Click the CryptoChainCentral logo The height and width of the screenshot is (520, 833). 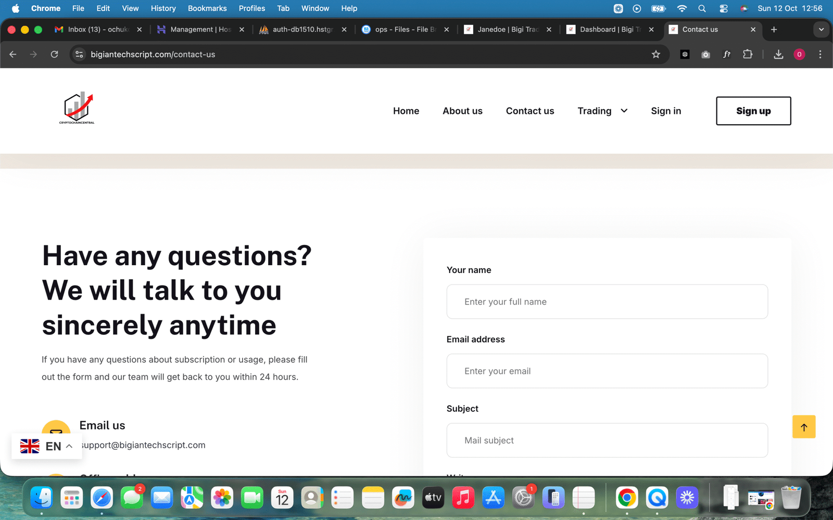(x=77, y=108)
